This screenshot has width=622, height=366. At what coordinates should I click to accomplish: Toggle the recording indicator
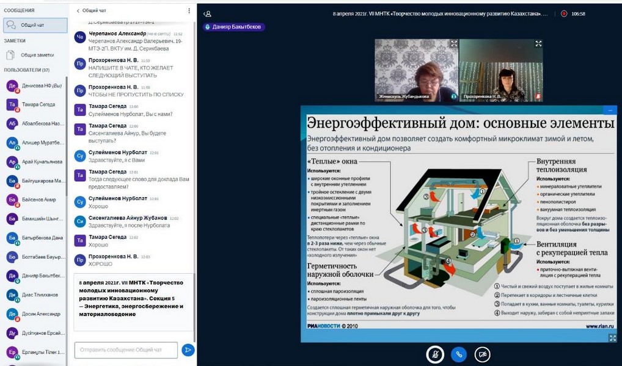tap(564, 13)
